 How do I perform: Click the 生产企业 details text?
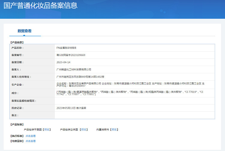130,84
